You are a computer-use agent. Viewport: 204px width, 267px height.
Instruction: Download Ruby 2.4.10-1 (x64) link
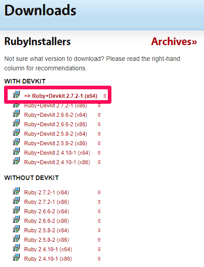[x=48, y=249]
